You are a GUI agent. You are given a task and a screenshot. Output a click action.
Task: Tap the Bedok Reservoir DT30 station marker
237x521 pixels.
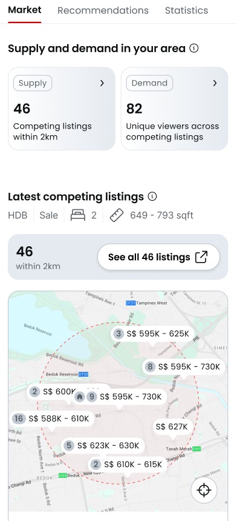pos(83,374)
